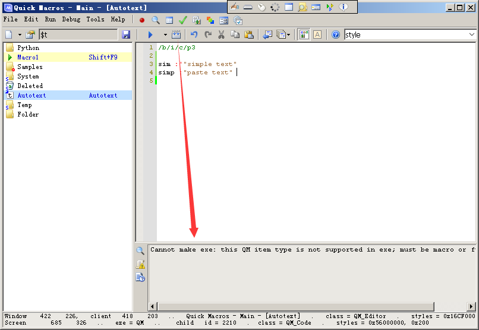Click the green checkmark toolbar icon
Image resolution: width=479 pixels, height=330 pixels.
tap(183, 20)
